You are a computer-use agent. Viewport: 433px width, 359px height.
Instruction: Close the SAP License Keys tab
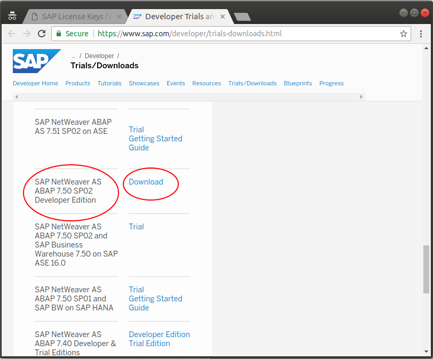point(120,17)
